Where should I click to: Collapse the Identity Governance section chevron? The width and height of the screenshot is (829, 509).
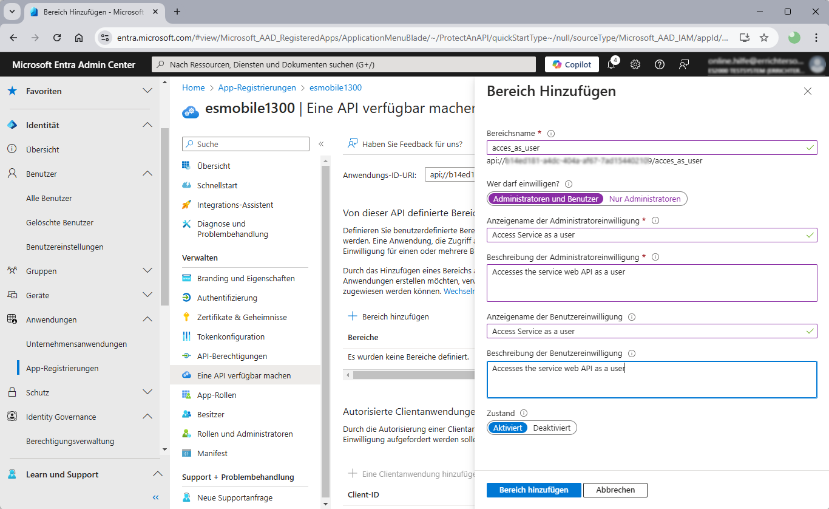147,417
